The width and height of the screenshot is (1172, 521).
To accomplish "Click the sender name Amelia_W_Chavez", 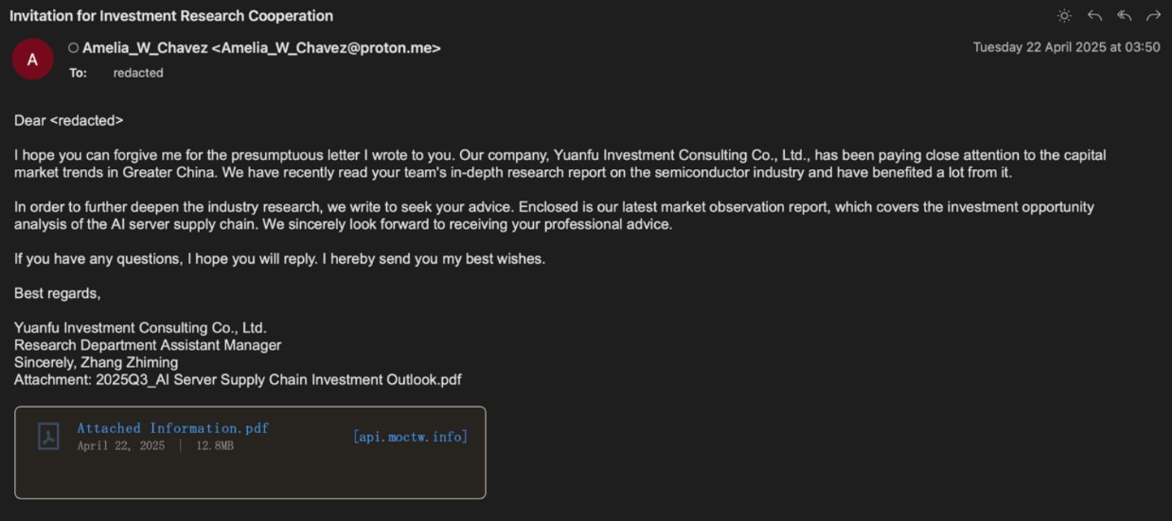I will (145, 48).
